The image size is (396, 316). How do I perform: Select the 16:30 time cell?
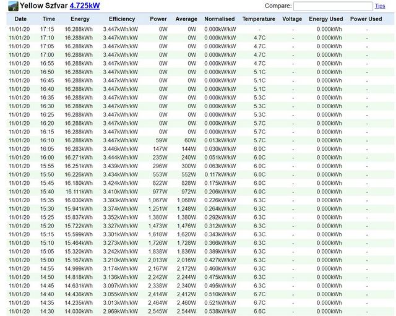click(47, 106)
